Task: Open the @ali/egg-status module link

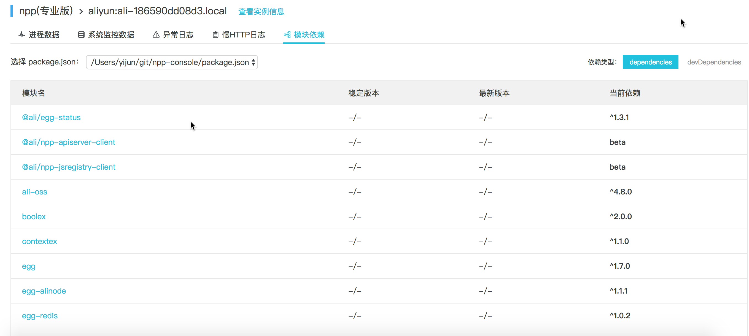Action: [51, 117]
